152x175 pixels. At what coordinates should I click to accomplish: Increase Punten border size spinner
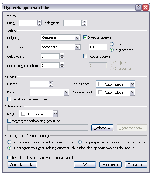tap(51, 83)
